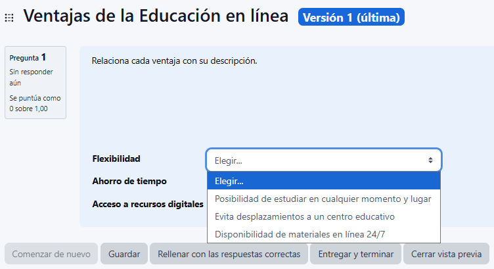Click "Rellenar con las respuestas correctas"
494x269 pixels.
pyautogui.click(x=229, y=254)
